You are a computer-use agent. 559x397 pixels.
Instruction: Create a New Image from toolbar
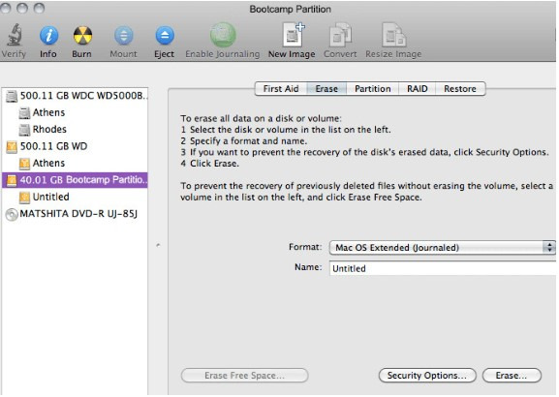click(x=293, y=35)
